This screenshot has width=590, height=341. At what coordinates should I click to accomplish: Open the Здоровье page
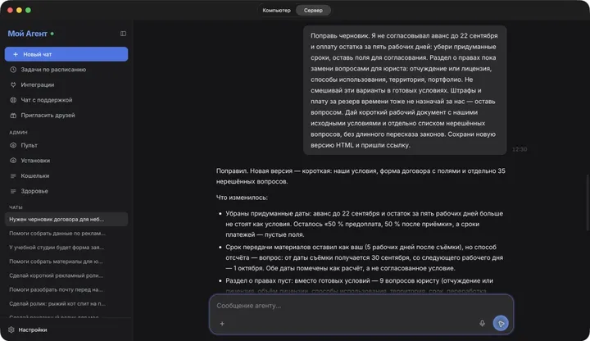coord(66,191)
